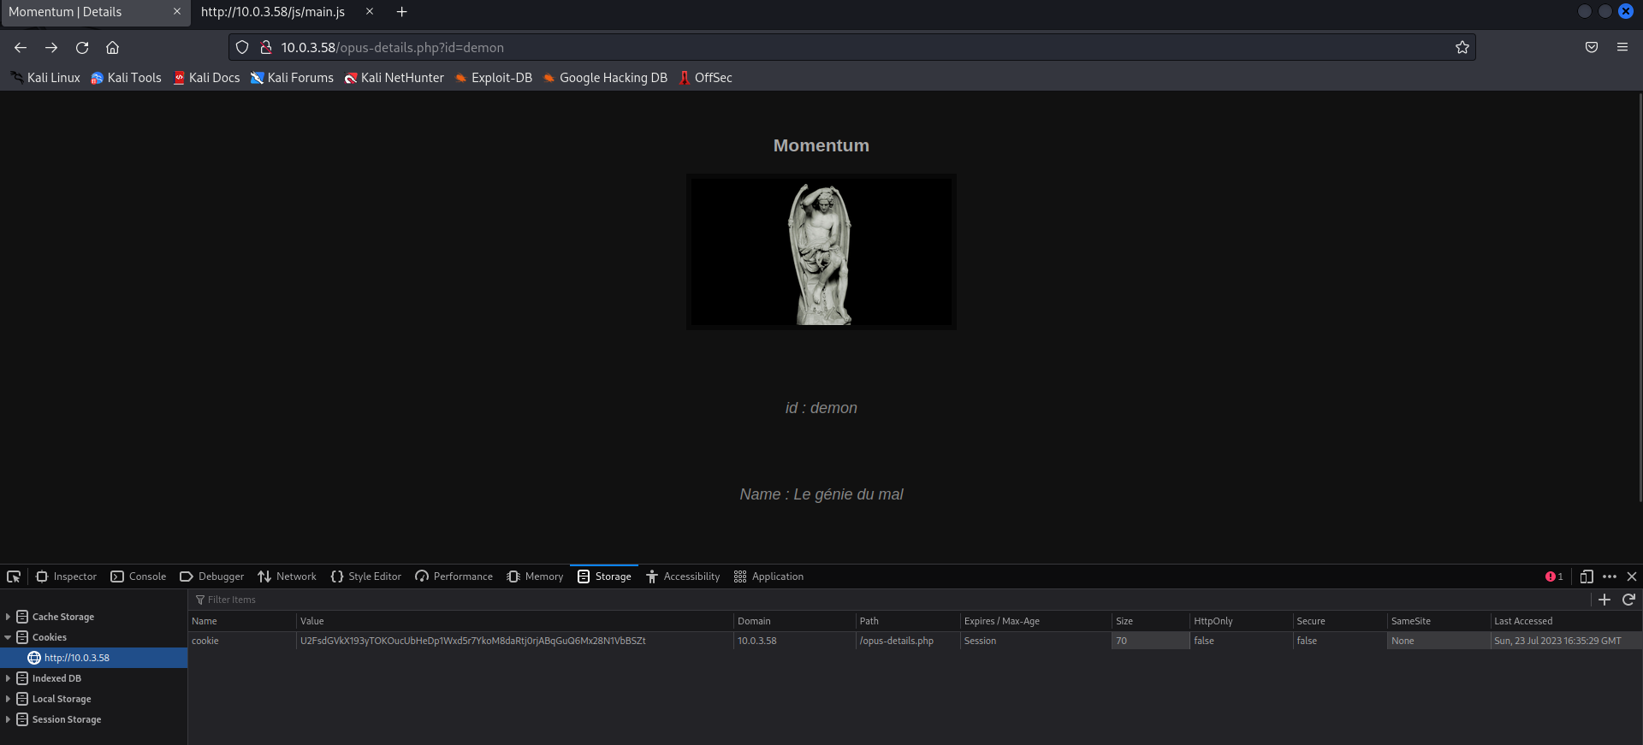The width and height of the screenshot is (1643, 745).
Task: Click the home page button
Action: click(113, 48)
